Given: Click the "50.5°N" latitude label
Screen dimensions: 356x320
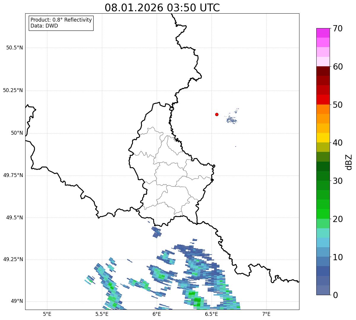Looking at the screenshot, I should point(15,48).
